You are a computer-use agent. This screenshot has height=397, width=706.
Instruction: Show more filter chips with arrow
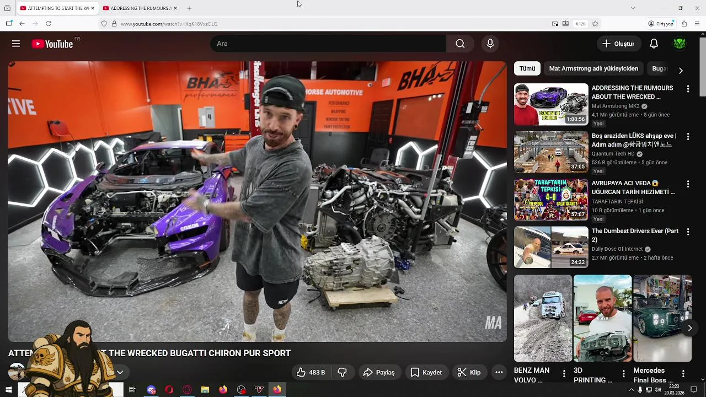tap(681, 71)
